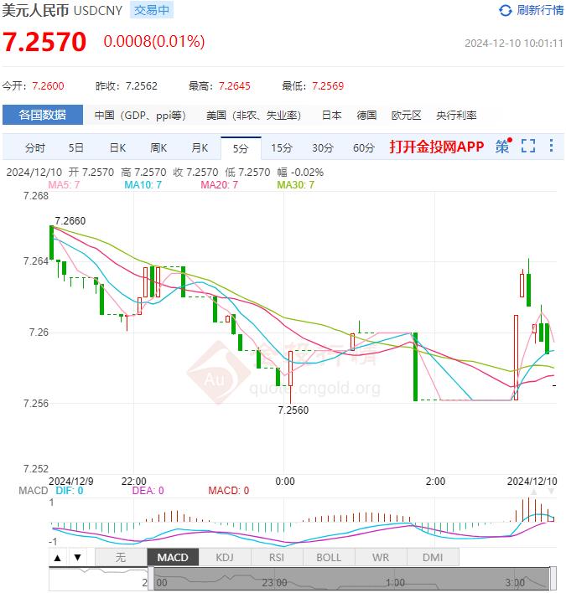
Task: Click the right handle of range slider
Action: (553, 579)
